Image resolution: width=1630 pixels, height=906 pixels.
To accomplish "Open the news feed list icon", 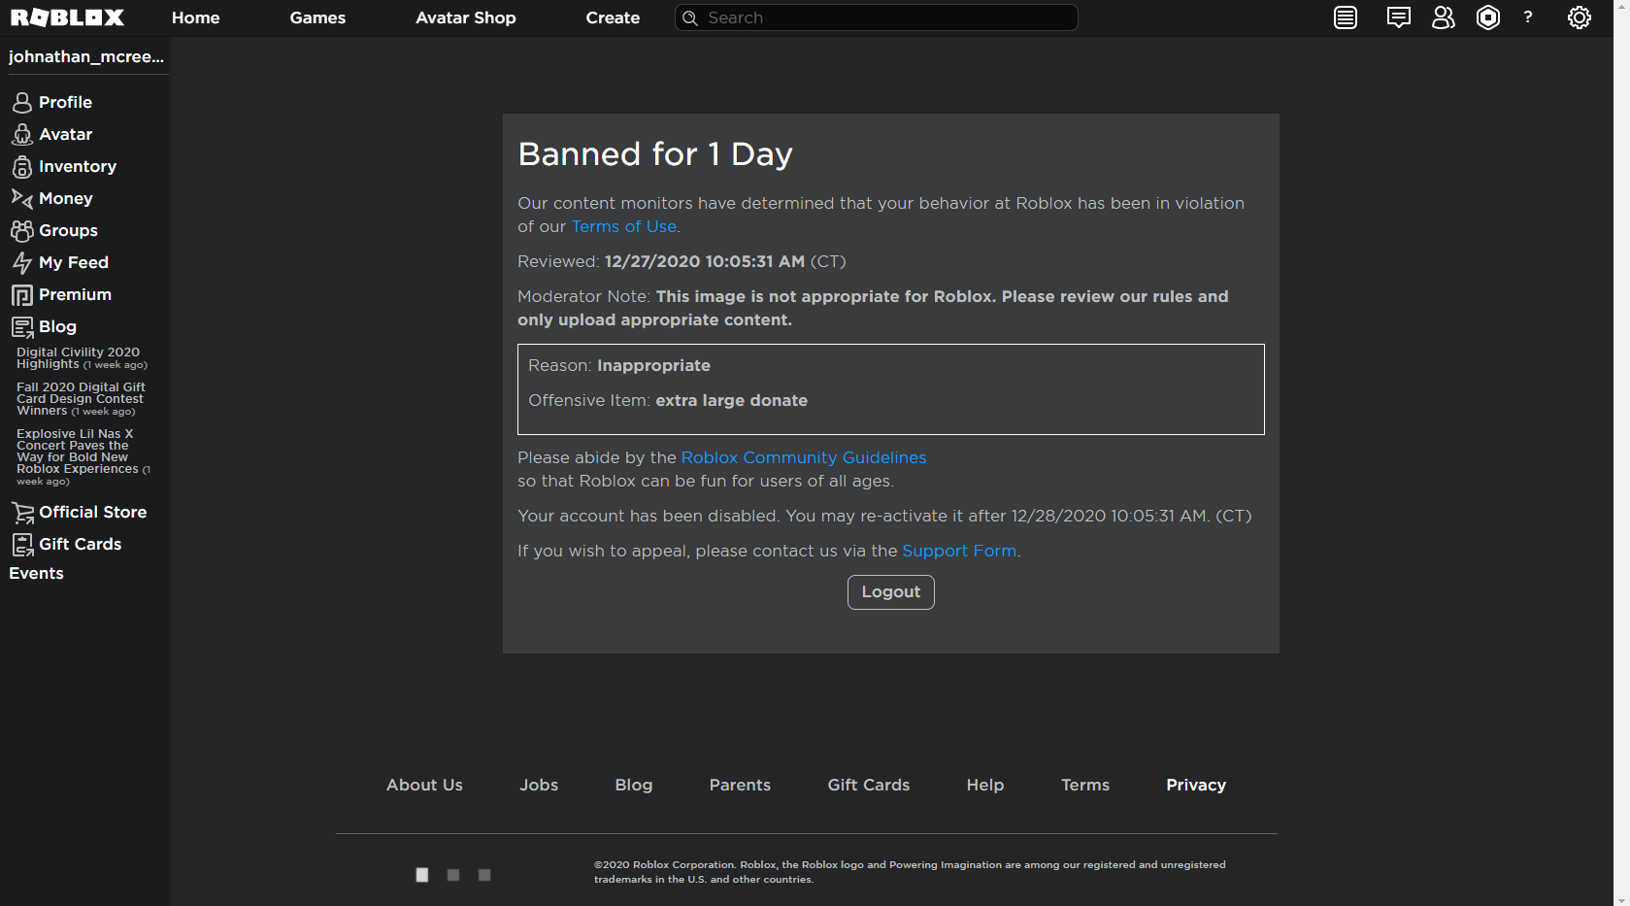I will point(1346,17).
